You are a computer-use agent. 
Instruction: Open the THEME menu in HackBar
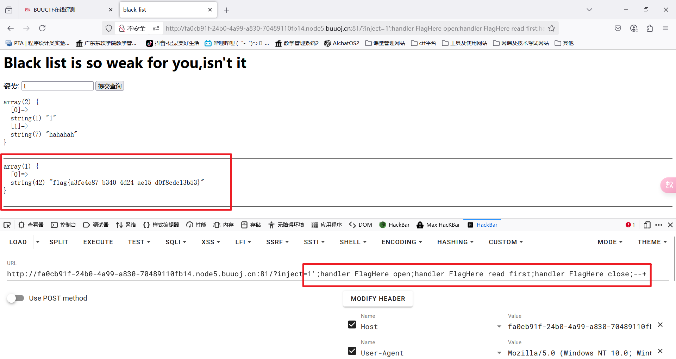(652, 242)
